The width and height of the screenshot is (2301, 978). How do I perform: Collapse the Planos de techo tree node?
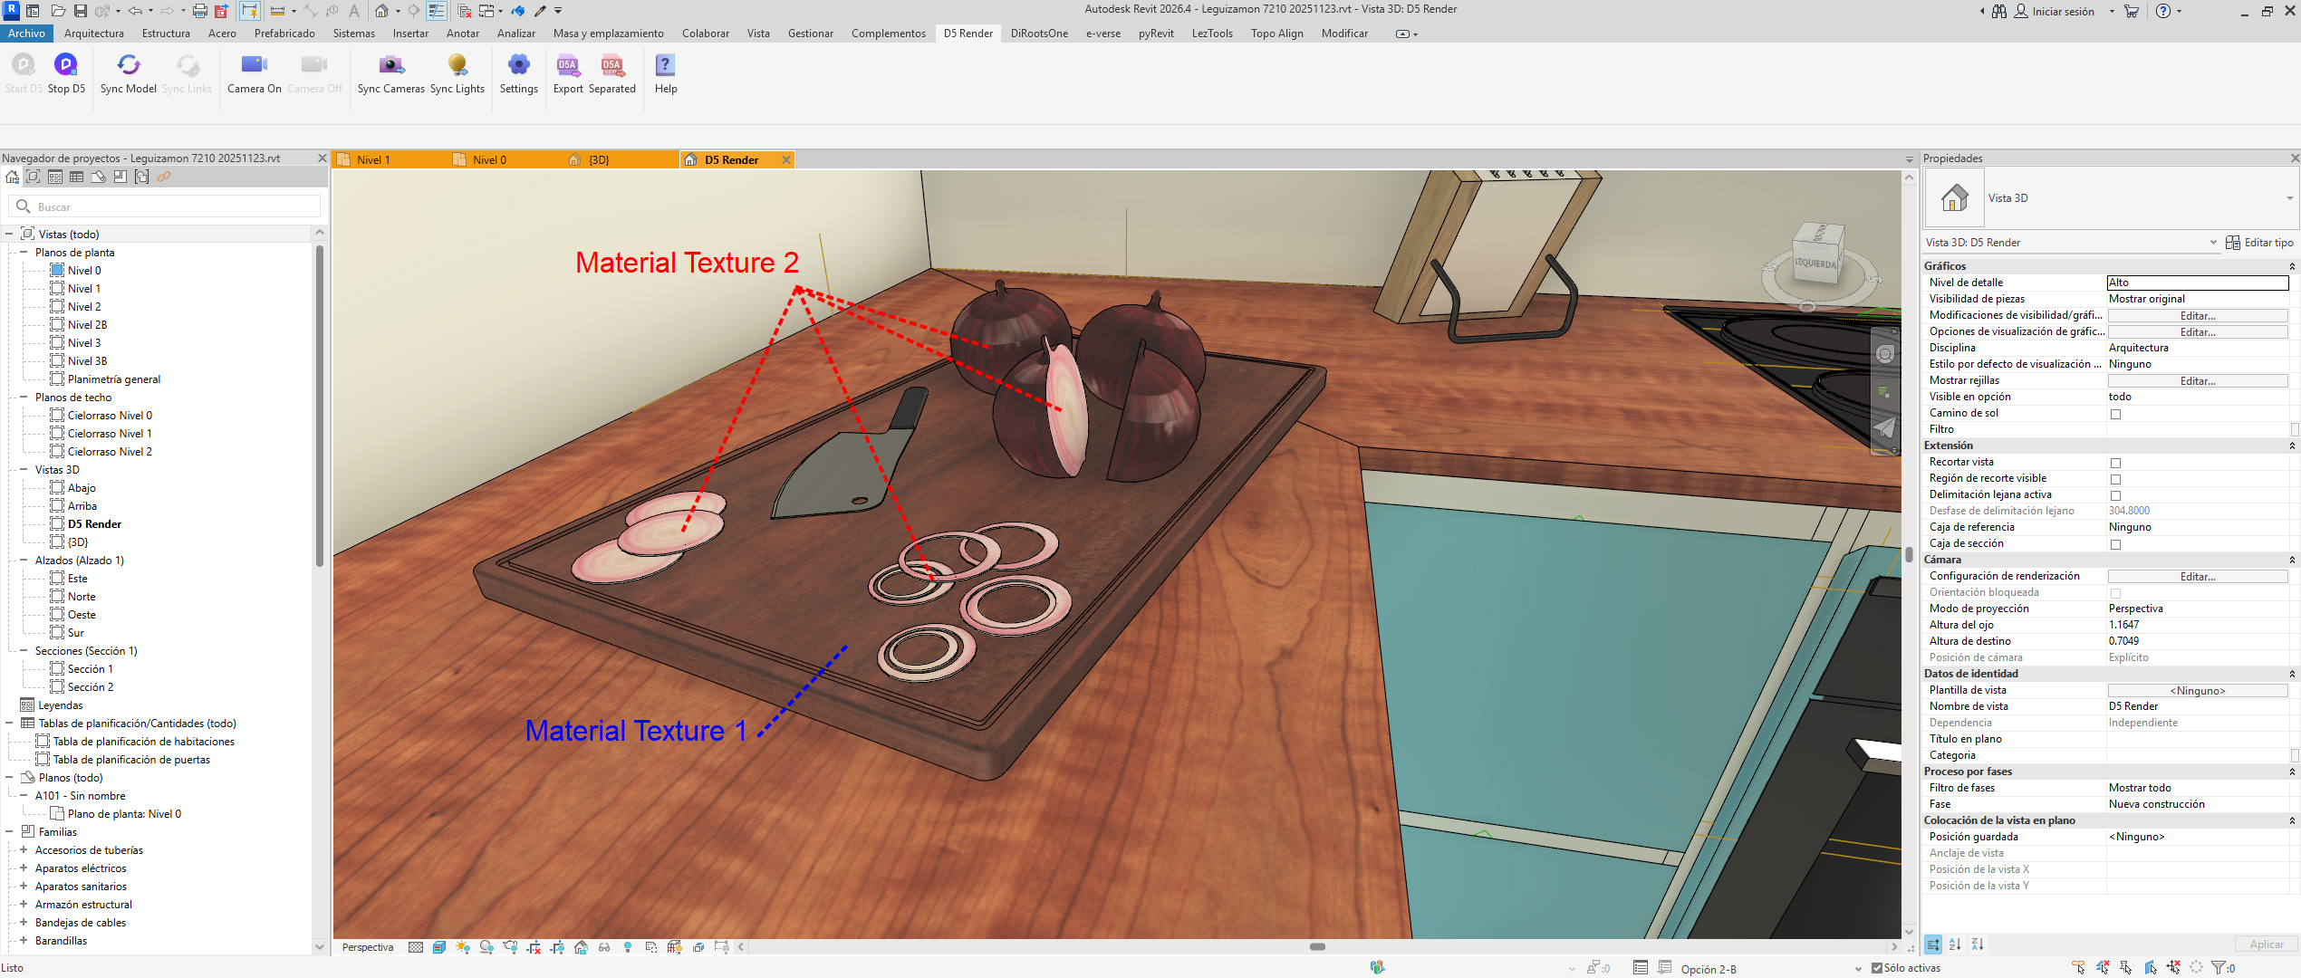click(x=24, y=398)
